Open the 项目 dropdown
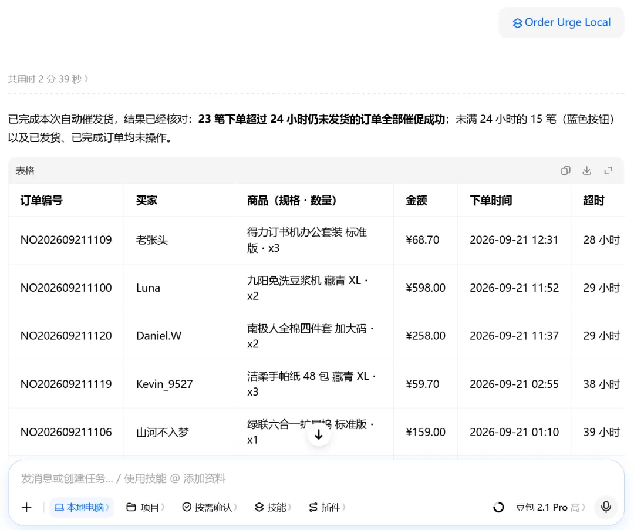Image resolution: width=634 pixels, height=530 pixels. click(146, 507)
